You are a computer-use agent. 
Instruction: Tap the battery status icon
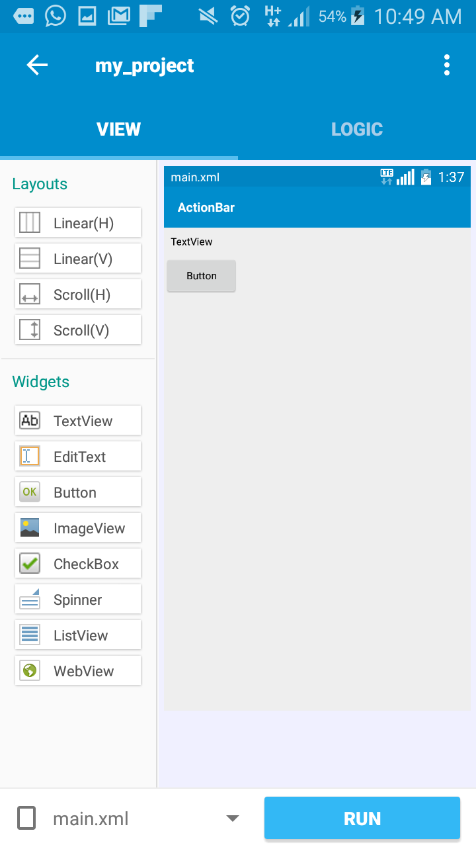pyautogui.click(x=358, y=16)
